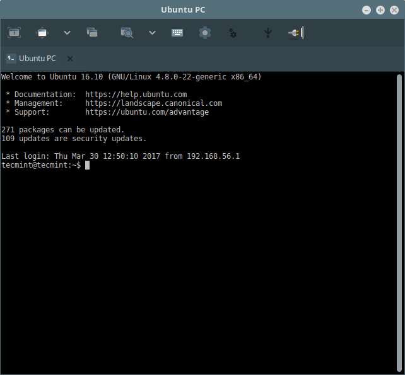
Task: Toggle fullscreen mode in the toolbar
Action: click(x=42, y=33)
